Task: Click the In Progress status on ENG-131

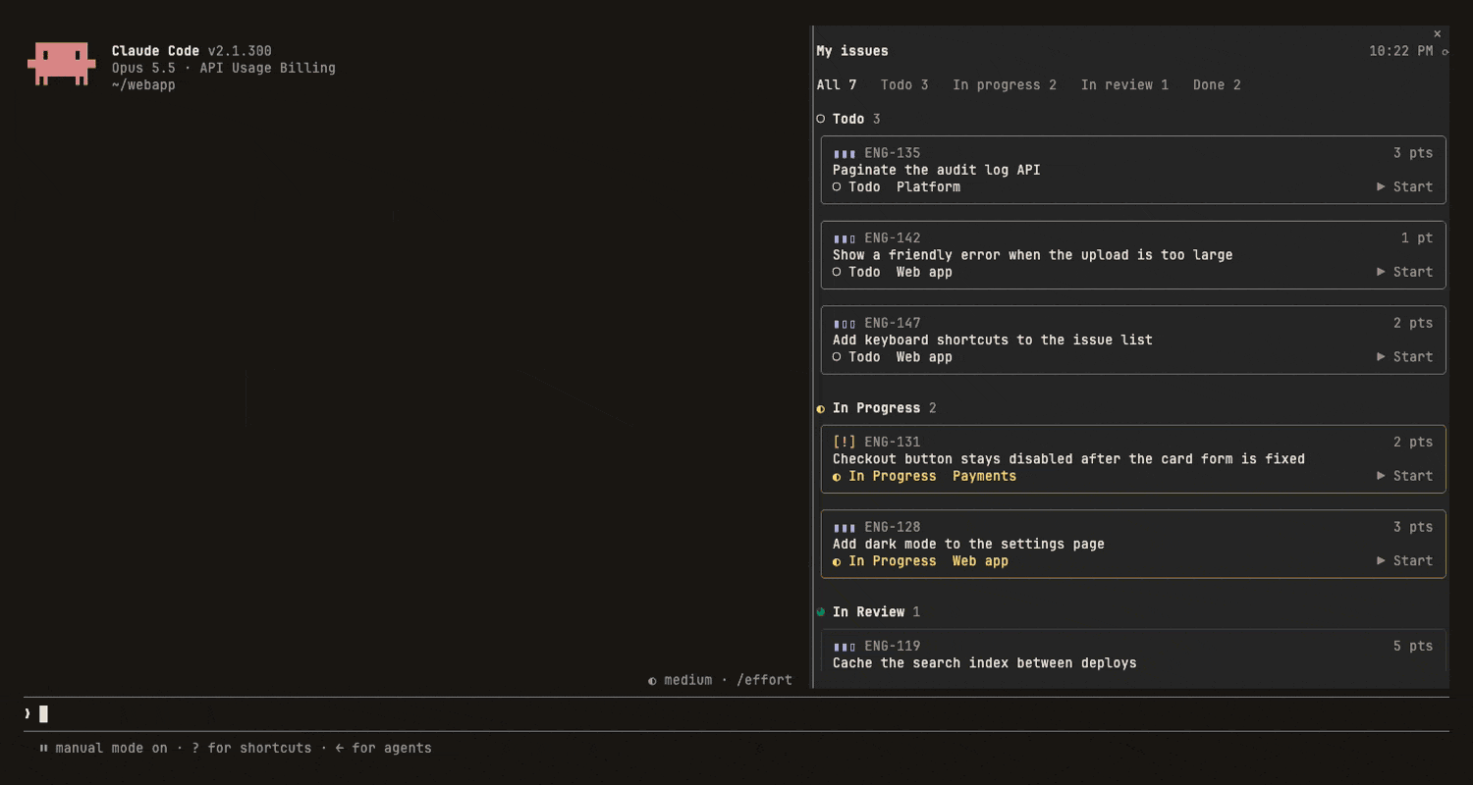Action: point(885,476)
